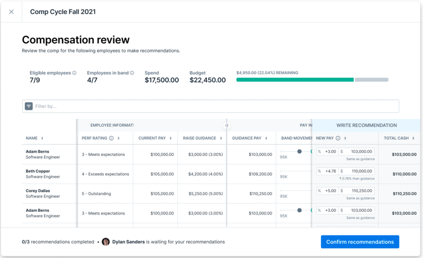Edit Beth Copper new pay dollar amount
Viewport: 423px width, 258px height.
pyautogui.click(x=356, y=171)
